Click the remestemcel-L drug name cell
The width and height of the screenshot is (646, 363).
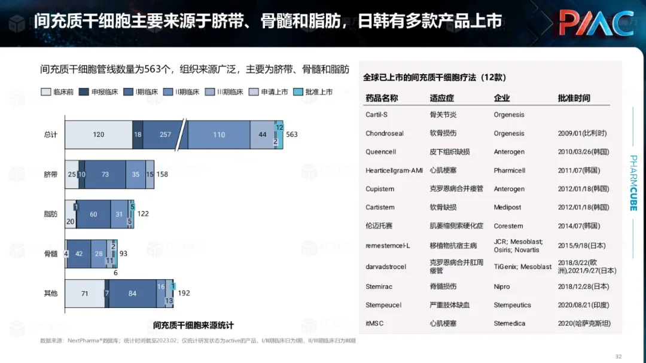click(x=388, y=246)
